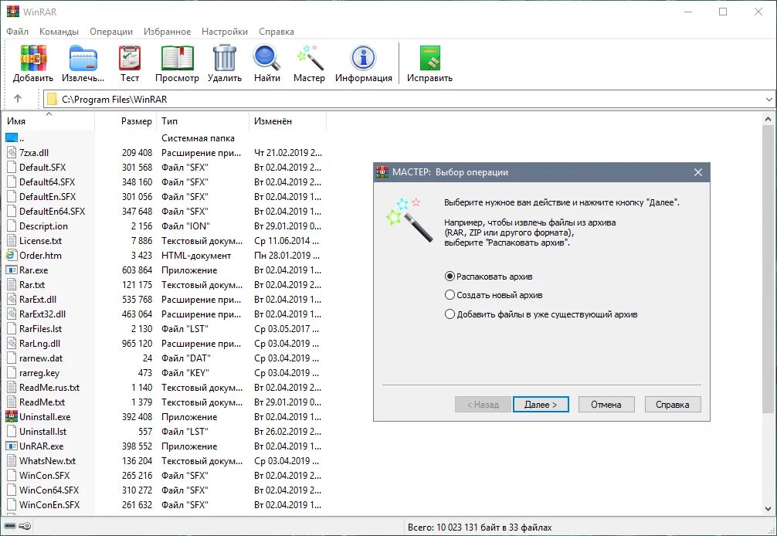
Task: Click the disabled < Назад button
Action: [x=483, y=404]
